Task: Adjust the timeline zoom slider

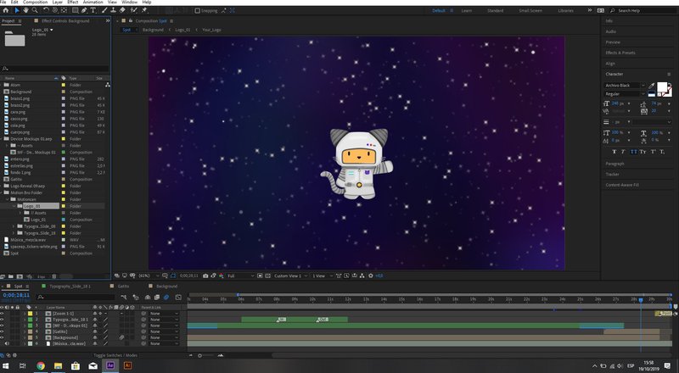Action: click(199, 356)
